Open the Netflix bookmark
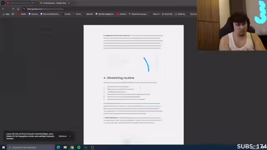The height and width of the screenshot is (150, 267). pyautogui.click(x=22, y=14)
